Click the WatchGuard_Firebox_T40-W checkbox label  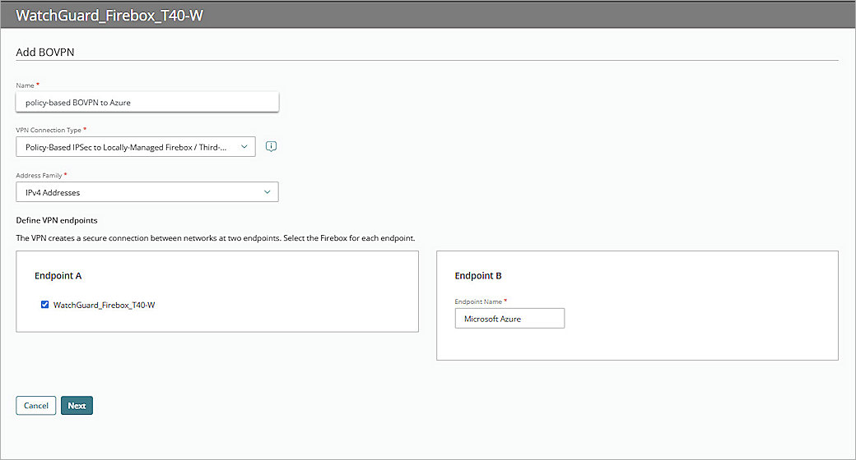coord(105,306)
